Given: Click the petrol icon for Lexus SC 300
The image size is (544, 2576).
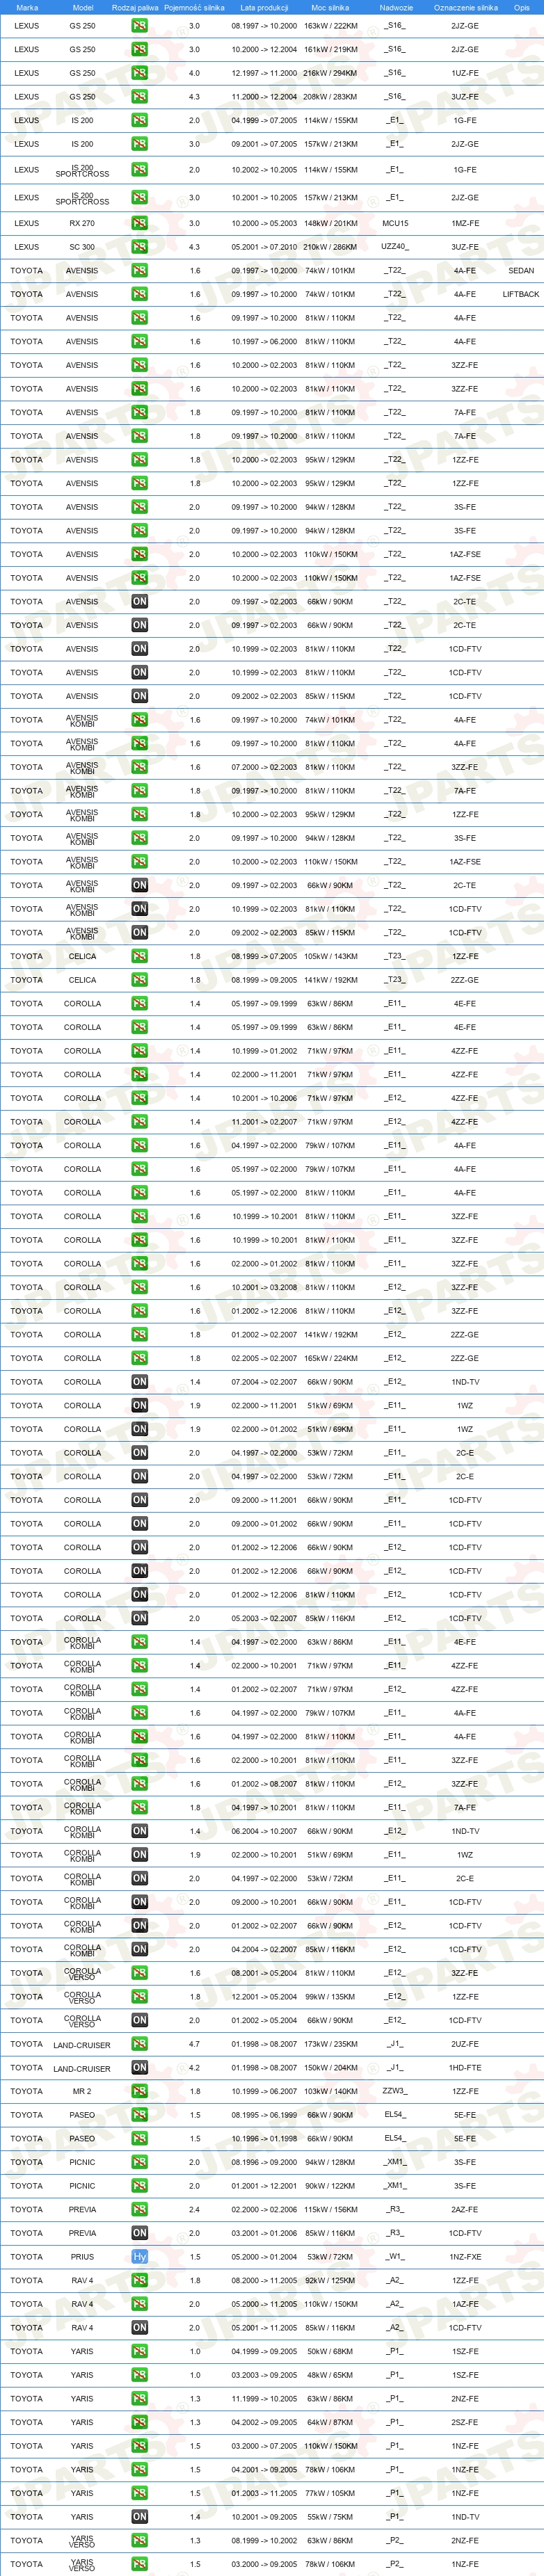Looking at the screenshot, I should coord(139,247).
